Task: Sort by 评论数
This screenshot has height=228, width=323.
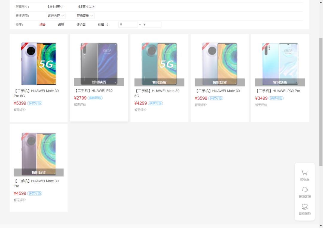Action: pyautogui.click(x=81, y=25)
